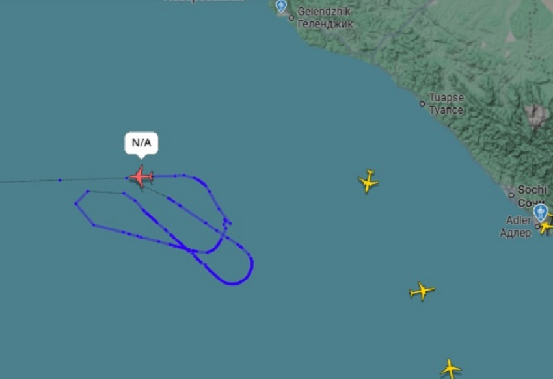
Task: Select yellow aircraft at bottom map edge
Action: click(450, 369)
